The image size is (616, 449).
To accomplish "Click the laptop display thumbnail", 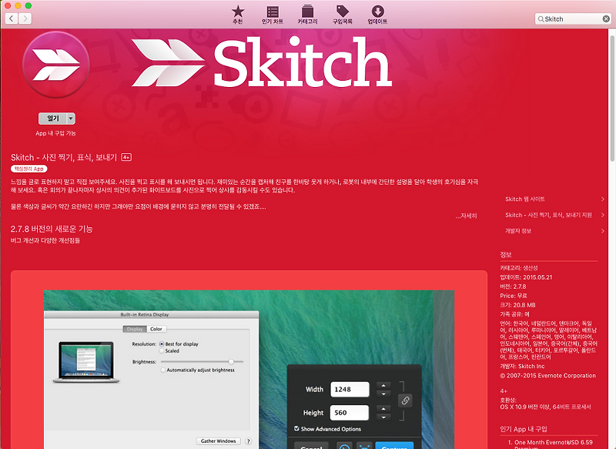I will pyautogui.click(x=86, y=362).
